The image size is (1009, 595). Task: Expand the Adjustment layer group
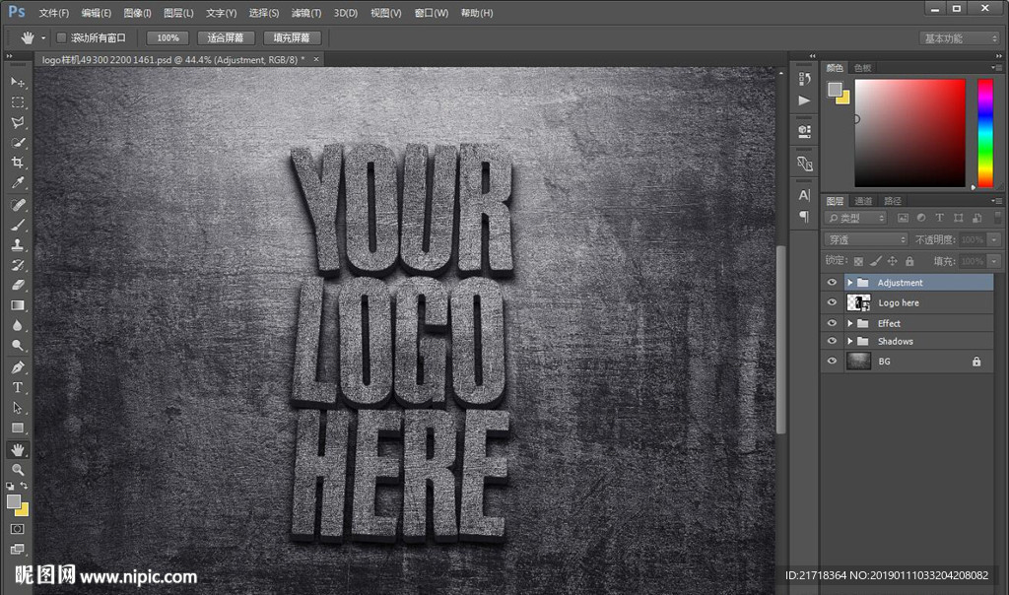[849, 283]
